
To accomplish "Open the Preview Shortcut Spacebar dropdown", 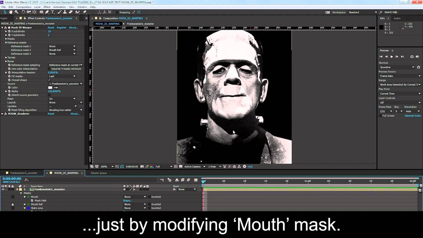I will [397, 67].
